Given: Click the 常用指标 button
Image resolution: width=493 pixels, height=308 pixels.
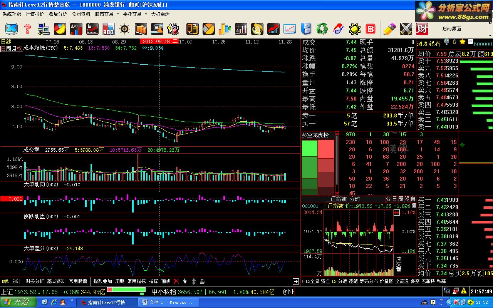Looking at the screenshot, I should [x=137, y=281].
